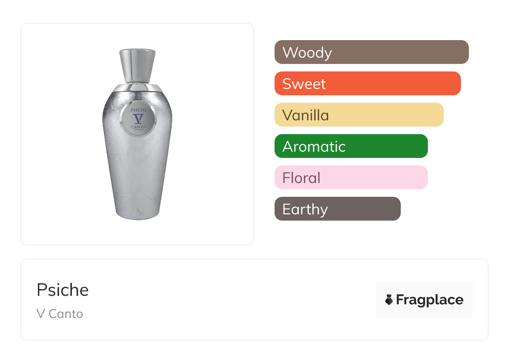Click the silver bottle cap

137,65
